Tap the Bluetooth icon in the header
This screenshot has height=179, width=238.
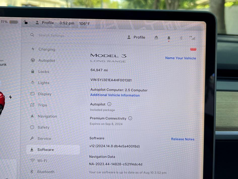[x=181, y=38]
